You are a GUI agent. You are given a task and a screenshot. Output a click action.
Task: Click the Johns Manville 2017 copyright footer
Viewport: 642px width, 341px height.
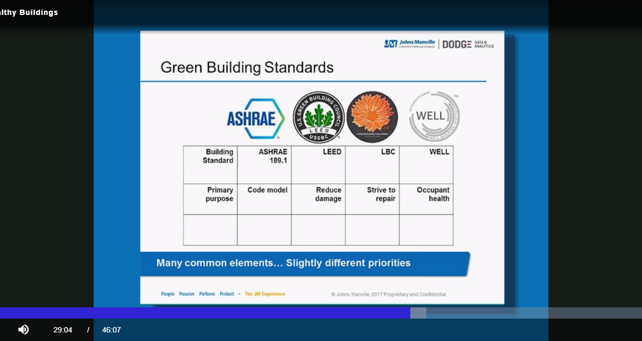coord(388,294)
